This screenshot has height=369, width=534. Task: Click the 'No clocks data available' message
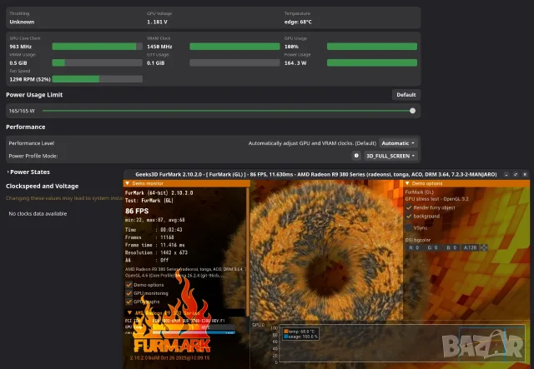pos(38,213)
